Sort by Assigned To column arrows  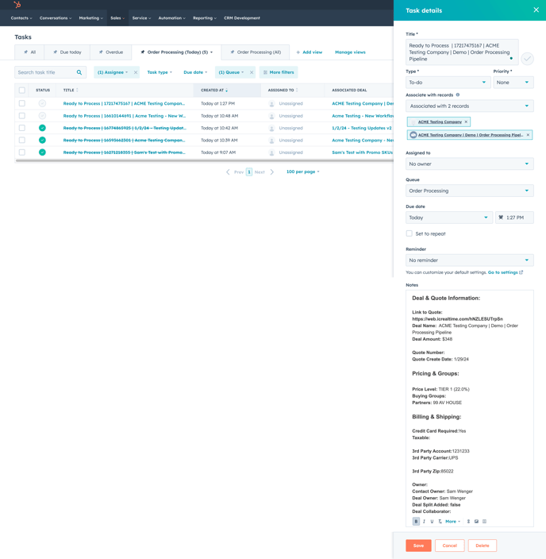[x=297, y=91]
